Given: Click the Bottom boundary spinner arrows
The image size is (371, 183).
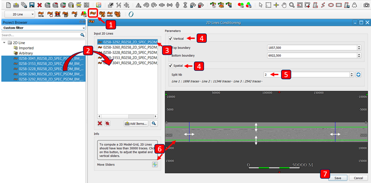Looking at the screenshot, I should (359, 55).
